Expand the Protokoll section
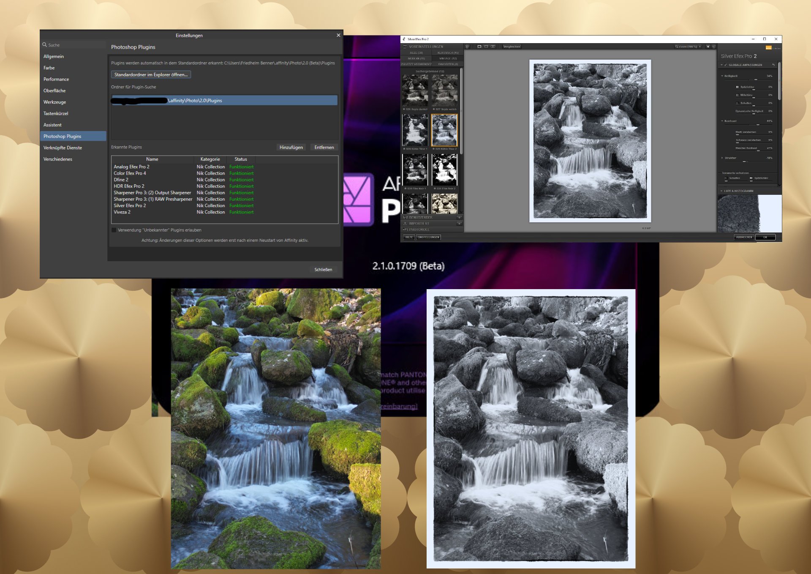 (x=431, y=230)
